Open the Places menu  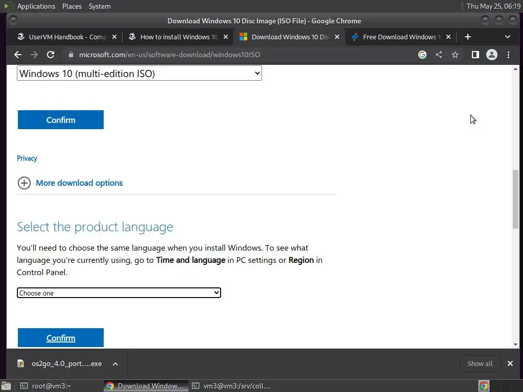(72, 6)
